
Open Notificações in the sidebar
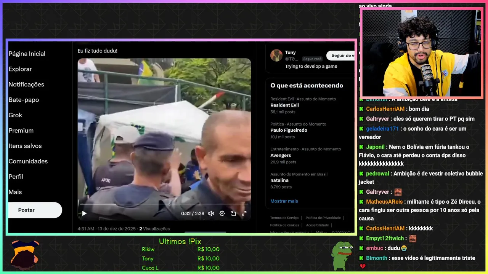[26, 84]
